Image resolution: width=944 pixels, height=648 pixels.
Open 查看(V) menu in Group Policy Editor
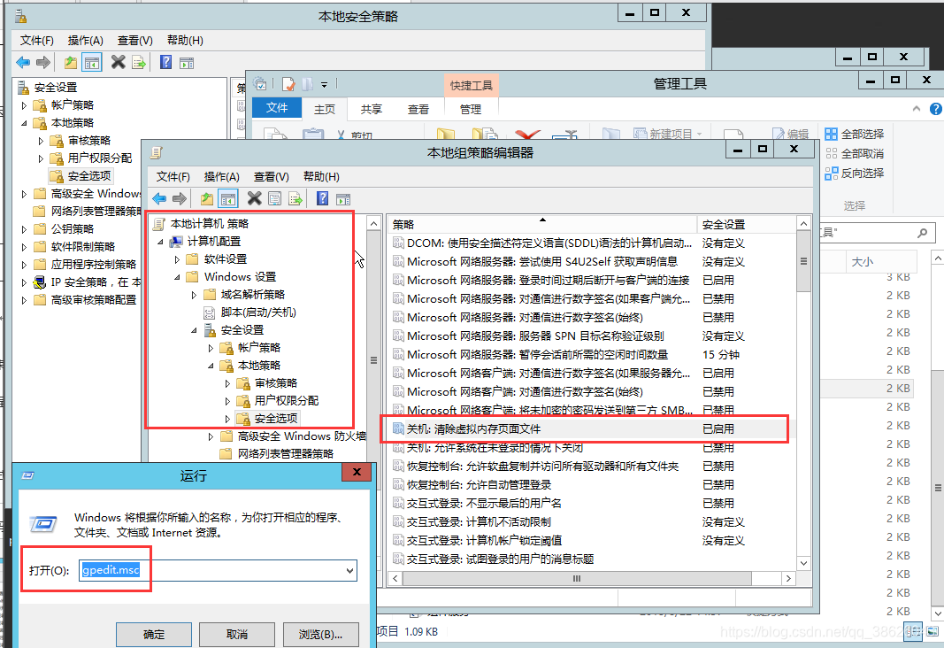(x=271, y=176)
